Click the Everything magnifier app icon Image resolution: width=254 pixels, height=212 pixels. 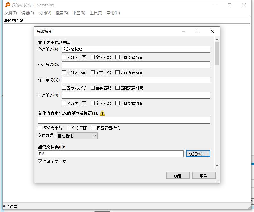point(7,5)
